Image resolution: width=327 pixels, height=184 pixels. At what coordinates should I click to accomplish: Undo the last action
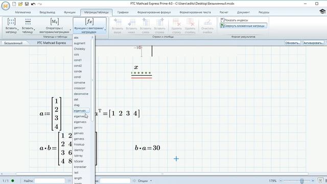click(x=33, y=4)
